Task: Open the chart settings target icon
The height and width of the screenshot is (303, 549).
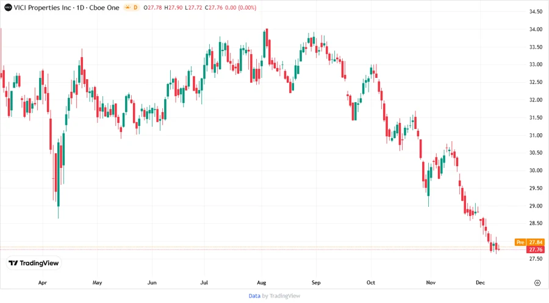Action: [537, 283]
